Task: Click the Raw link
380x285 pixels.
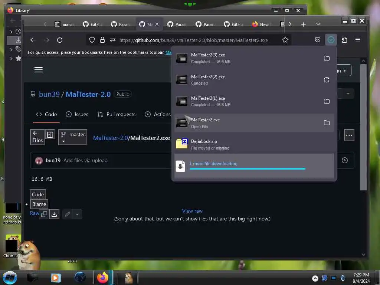Action: click(x=35, y=213)
